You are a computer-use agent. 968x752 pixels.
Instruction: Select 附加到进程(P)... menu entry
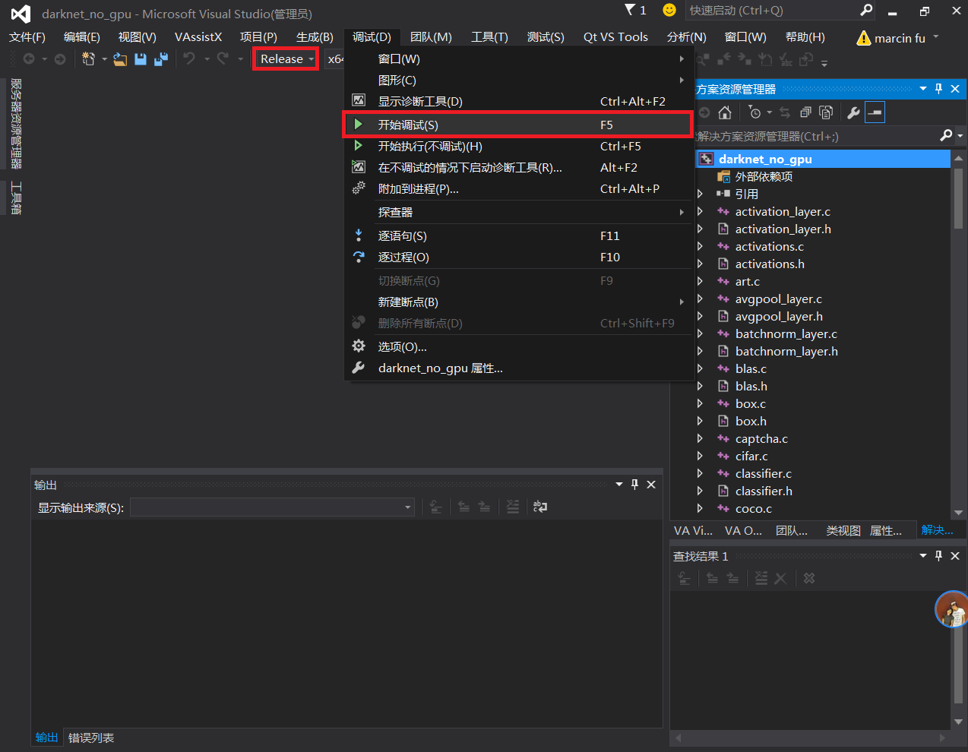[517, 188]
